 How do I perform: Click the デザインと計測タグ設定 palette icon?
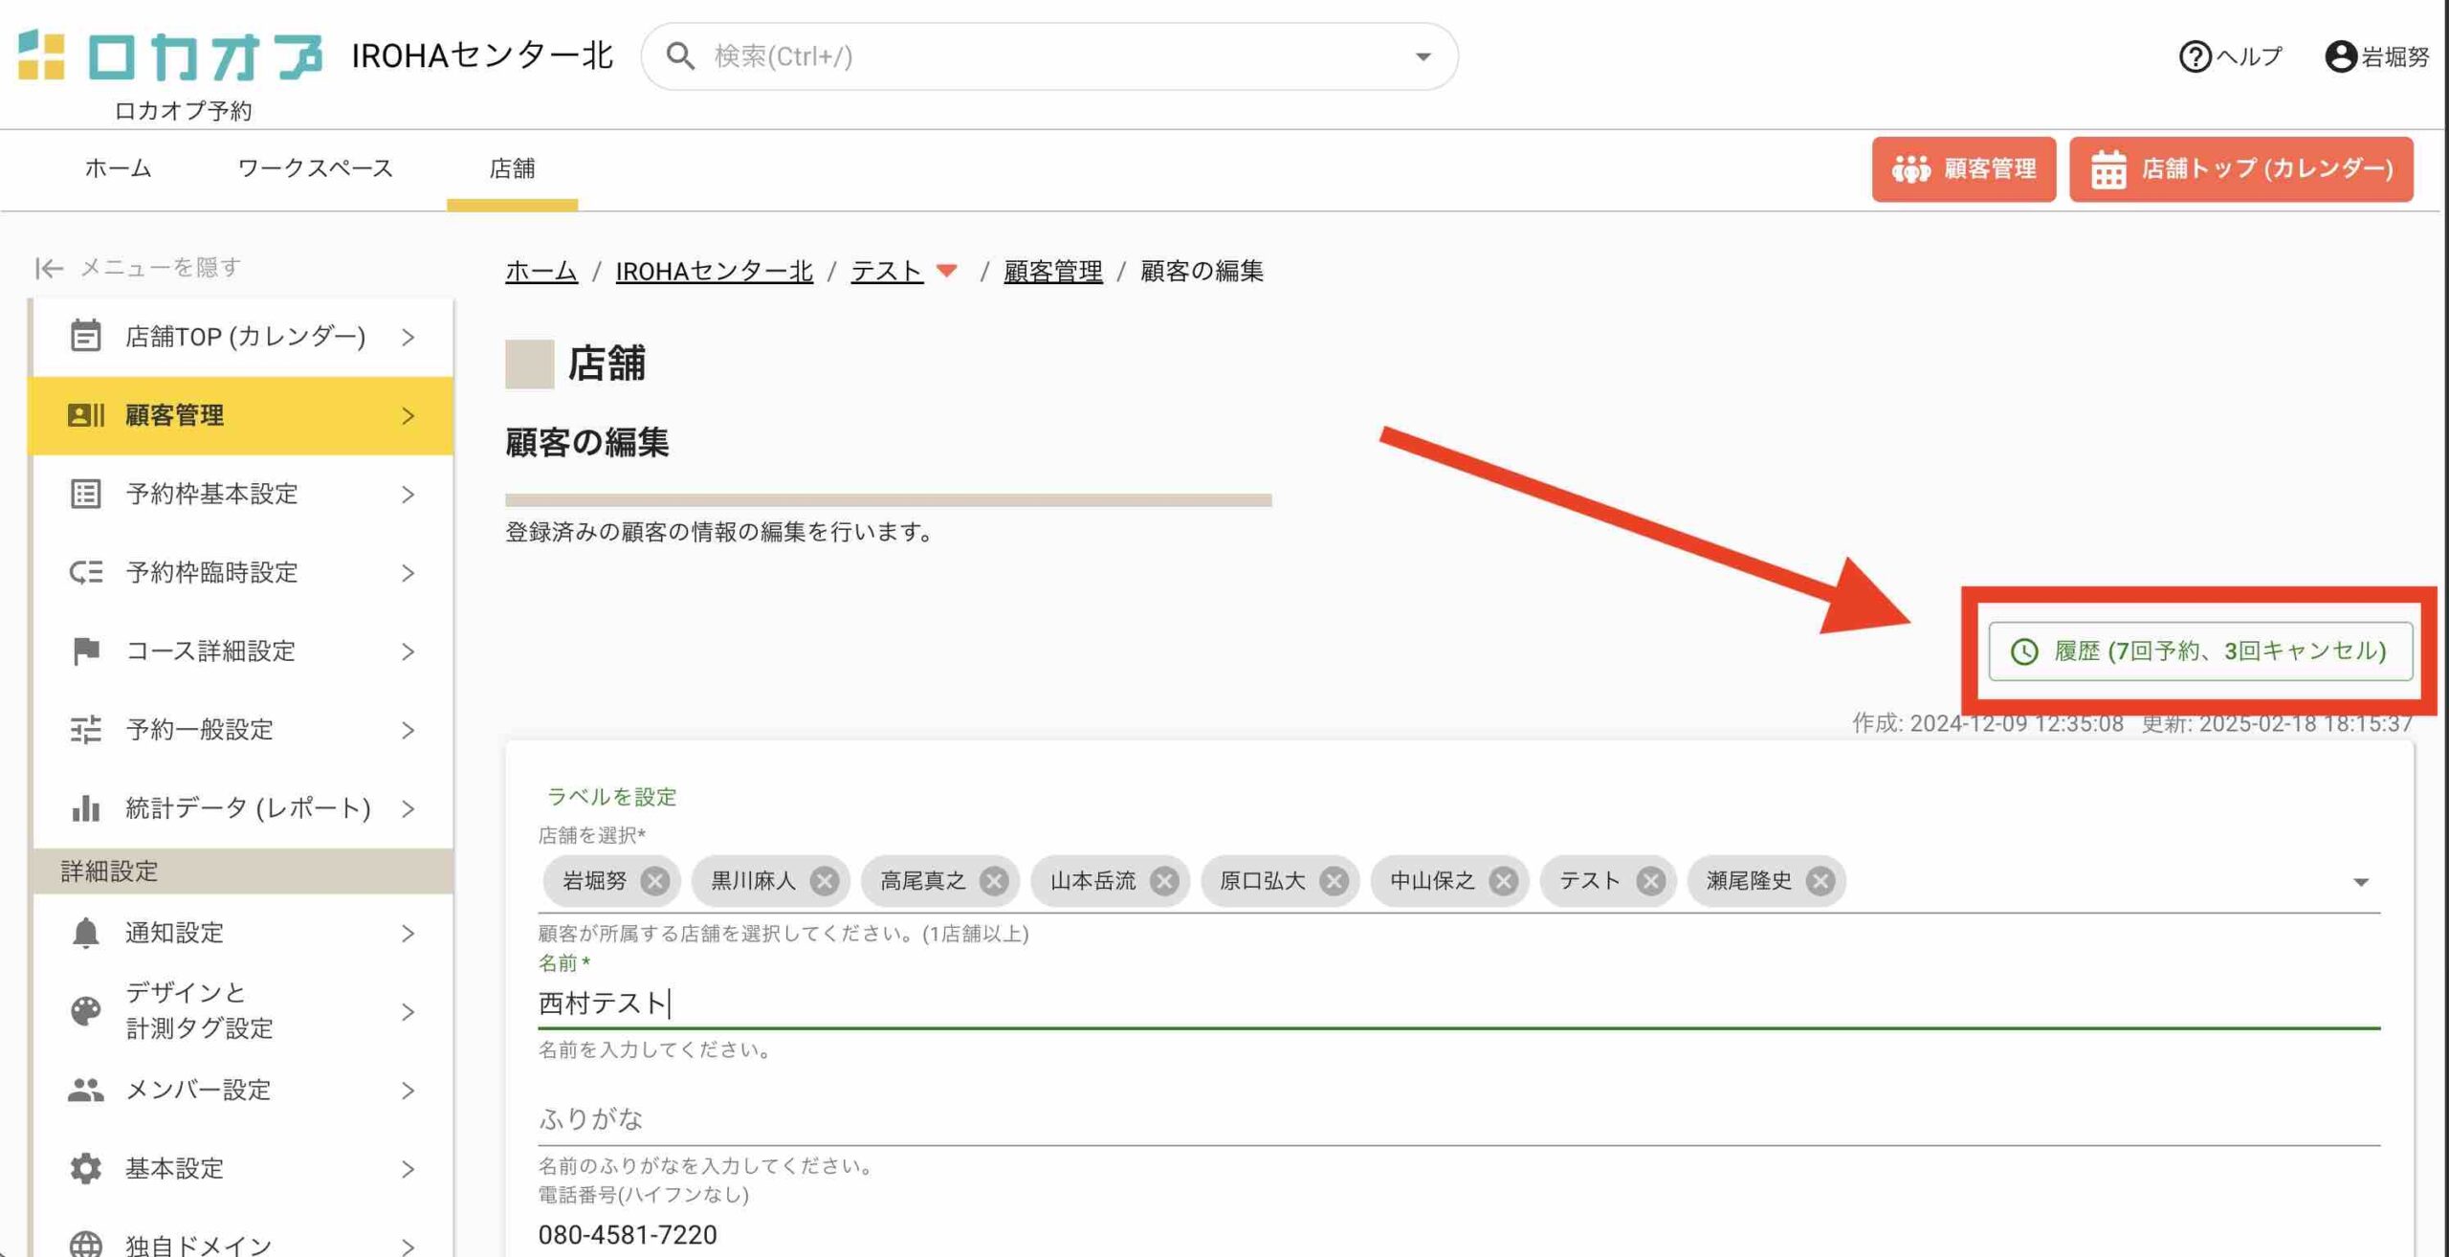85,1010
